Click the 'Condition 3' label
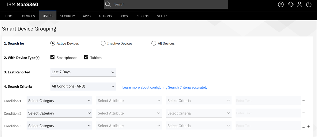 coord(13,126)
